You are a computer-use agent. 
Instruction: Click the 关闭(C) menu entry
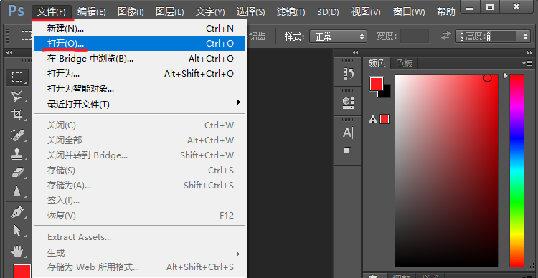[x=139, y=125]
